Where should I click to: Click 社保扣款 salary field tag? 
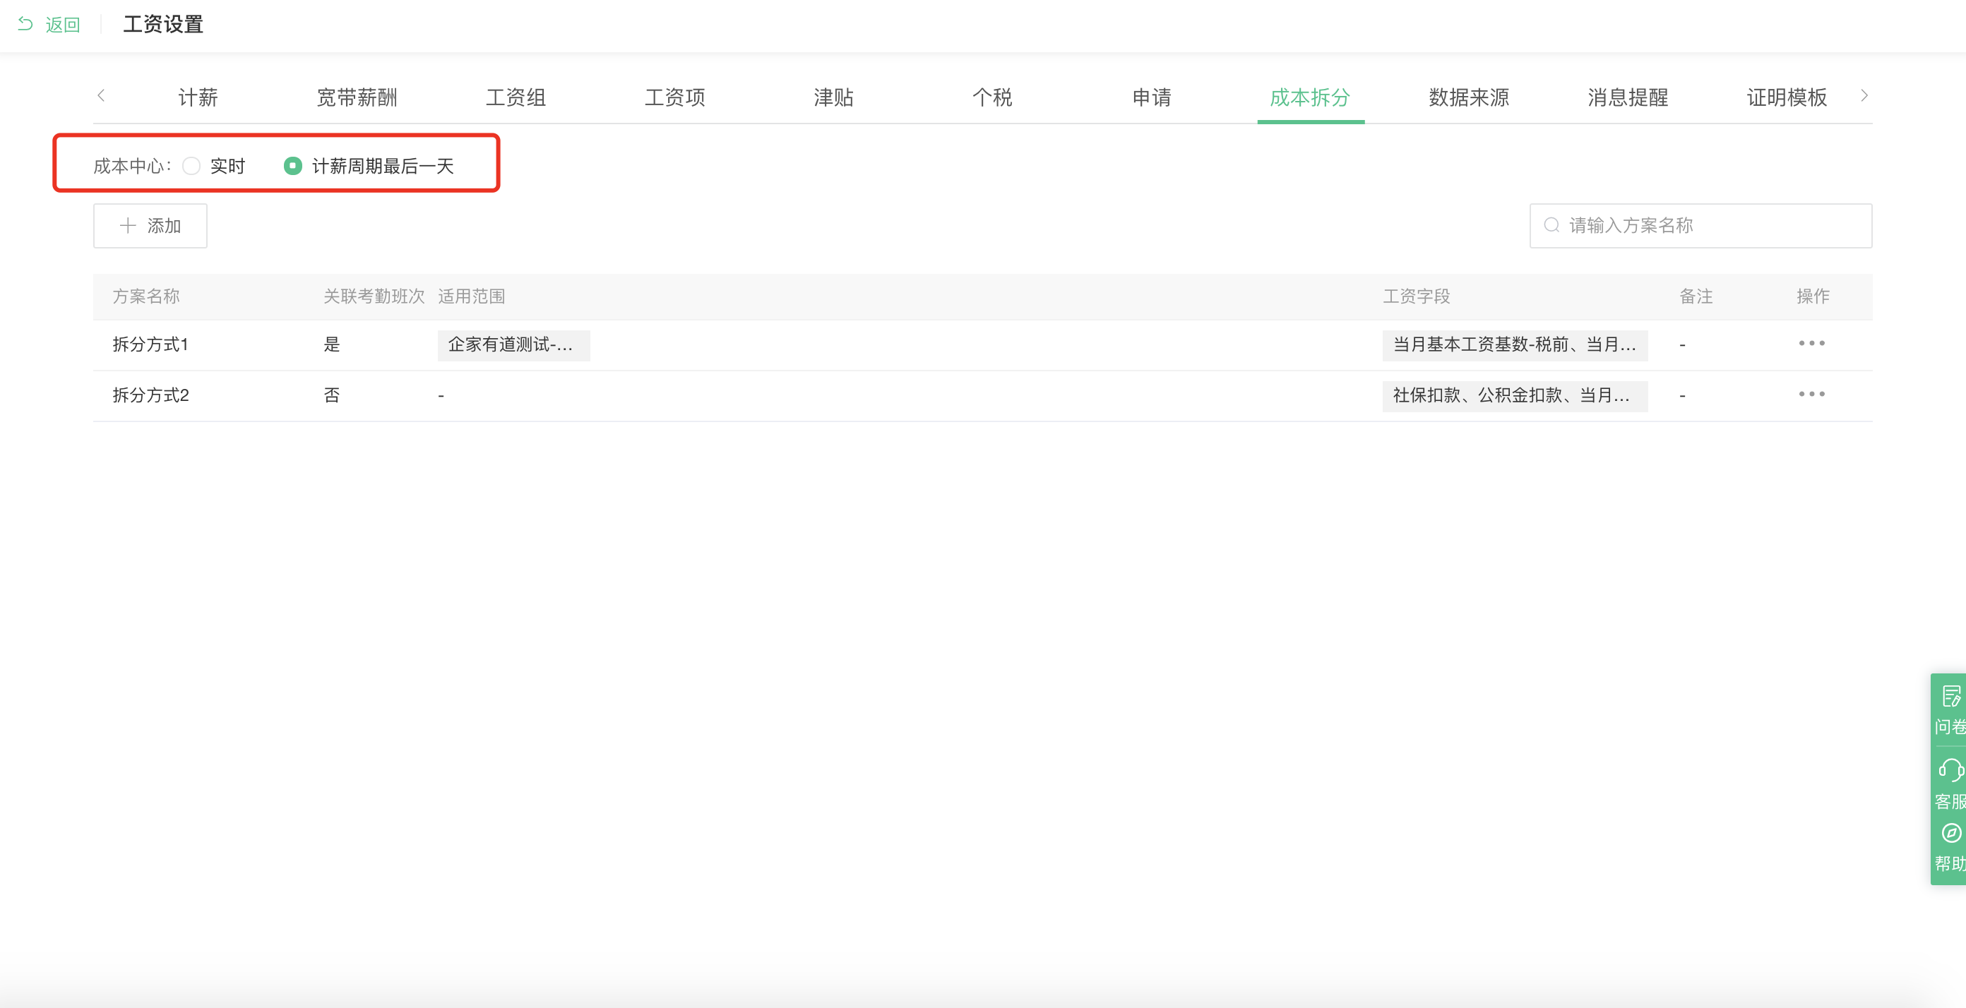1514,395
